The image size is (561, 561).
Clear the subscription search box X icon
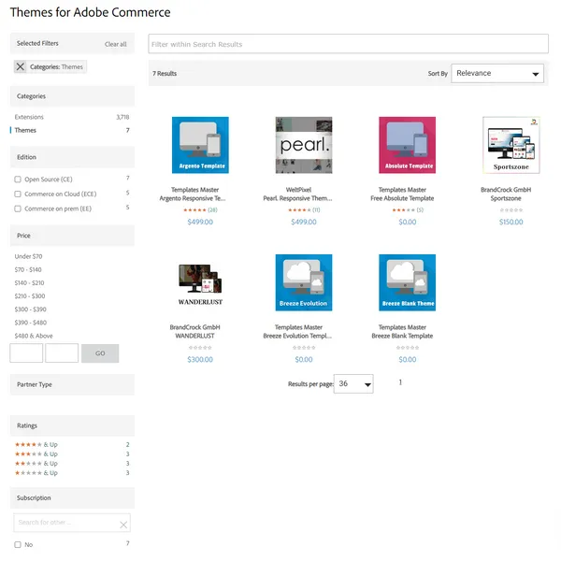tap(123, 525)
